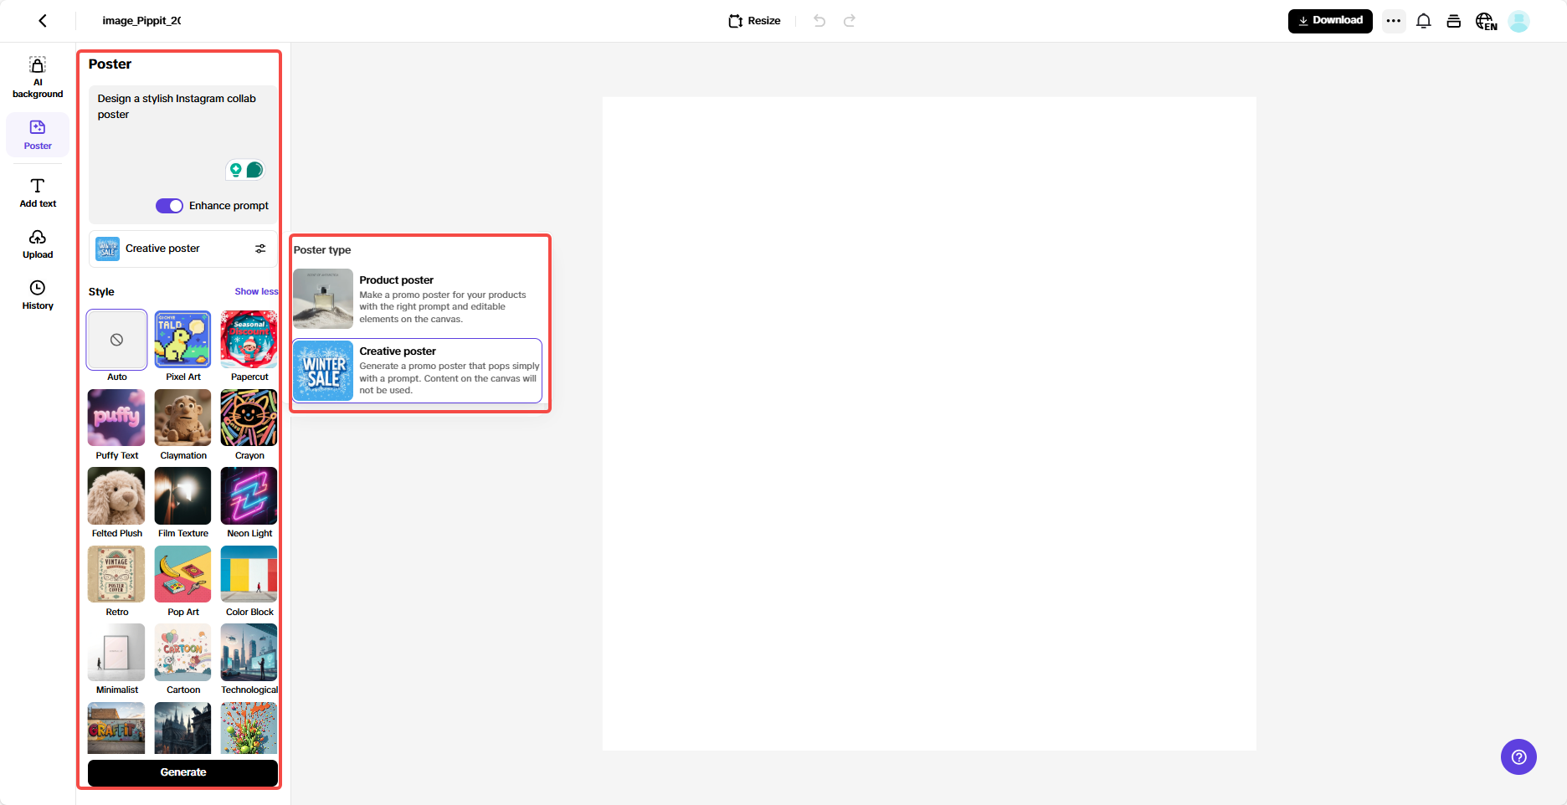This screenshot has height=805, width=1567.
Task: Click the Resize button in the top bar
Action: tap(754, 21)
